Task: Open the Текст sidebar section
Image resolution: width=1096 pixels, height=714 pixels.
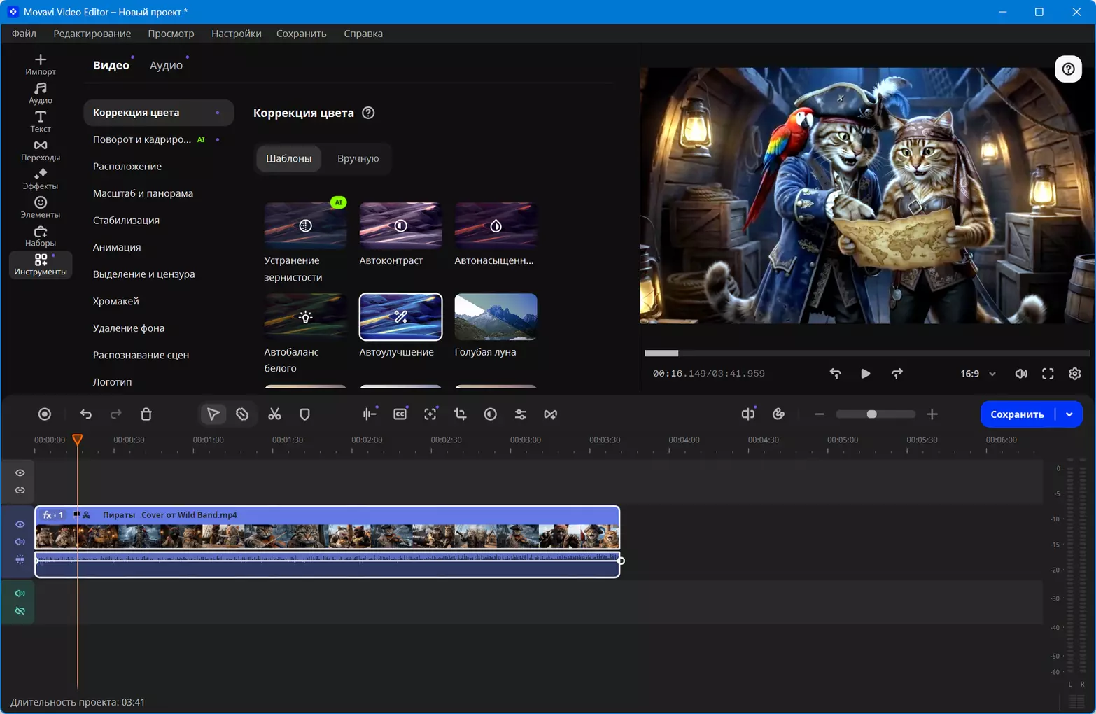Action: [x=41, y=122]
